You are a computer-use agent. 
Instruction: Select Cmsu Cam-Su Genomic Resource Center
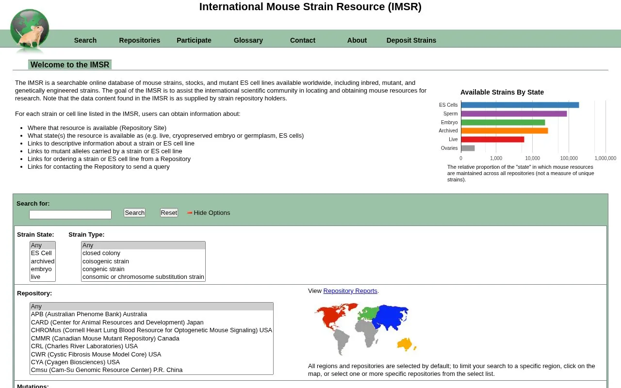pos(151,370)
